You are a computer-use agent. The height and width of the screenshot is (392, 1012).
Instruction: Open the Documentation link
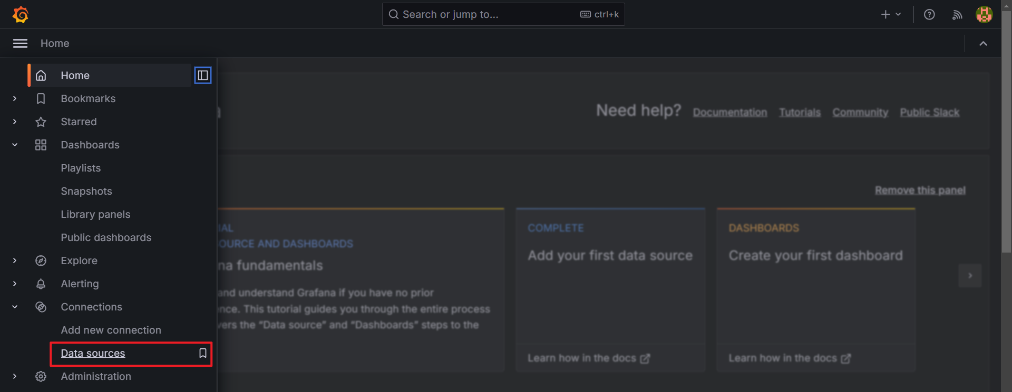click(730, 112)
